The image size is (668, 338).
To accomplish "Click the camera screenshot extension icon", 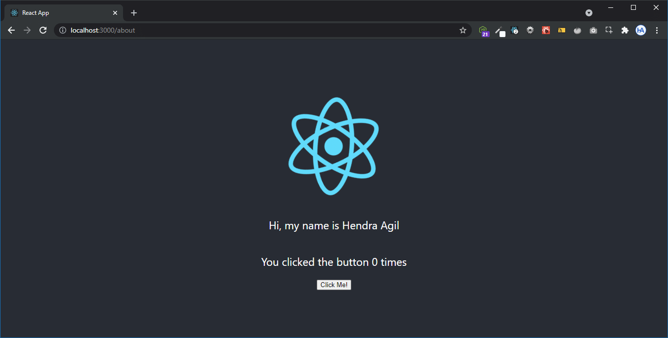I will click(x=593, y=30).
